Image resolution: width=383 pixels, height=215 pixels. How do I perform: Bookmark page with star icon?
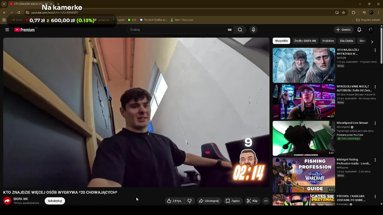[x=344, y=13]
